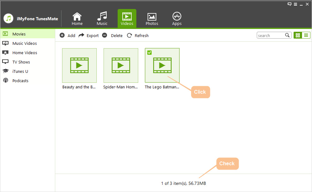
Task: Click the Add button label
Action: pos(71,35)
